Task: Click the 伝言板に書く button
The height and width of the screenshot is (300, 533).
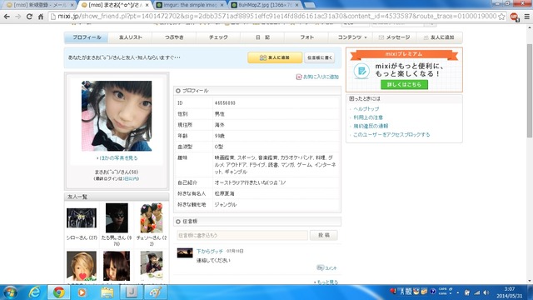Action: pyautogui.click(x=320, y=57)
